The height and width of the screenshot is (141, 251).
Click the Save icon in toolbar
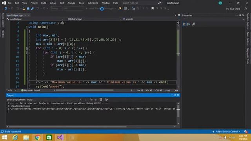pos(28,9)
